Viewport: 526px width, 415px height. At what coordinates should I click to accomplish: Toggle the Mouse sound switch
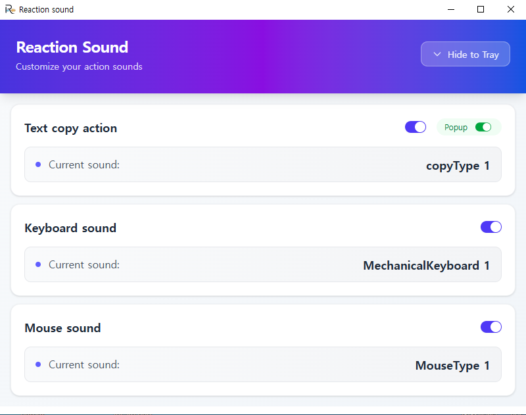tap(491, 327)
